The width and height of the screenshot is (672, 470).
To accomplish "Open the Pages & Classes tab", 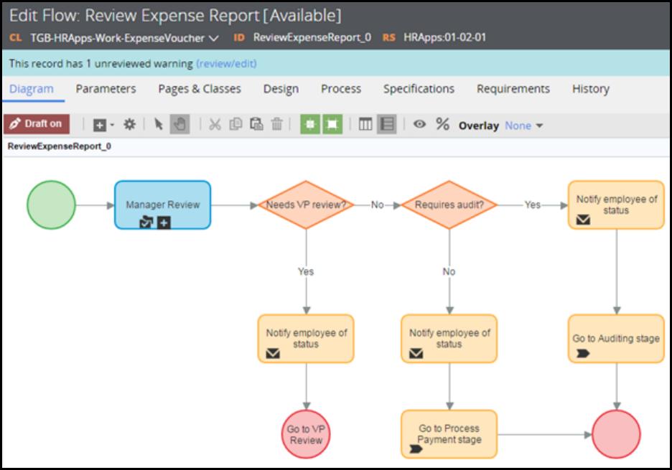I will 200,89.
